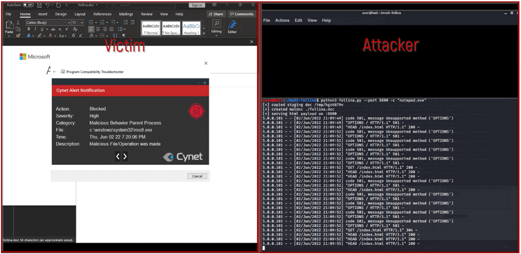Open Customize Quick Access Toolbar dropdown
Viewport: 521px width, 254px height.
(x=67, y=5)
